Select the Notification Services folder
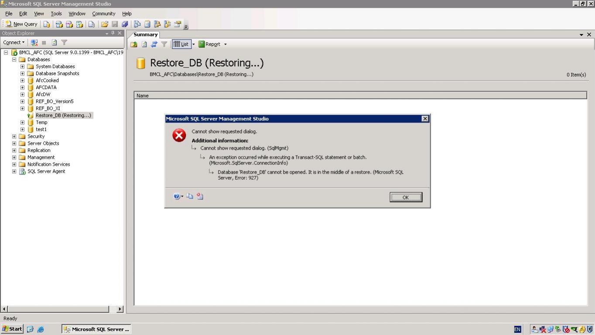 point(48,164)
